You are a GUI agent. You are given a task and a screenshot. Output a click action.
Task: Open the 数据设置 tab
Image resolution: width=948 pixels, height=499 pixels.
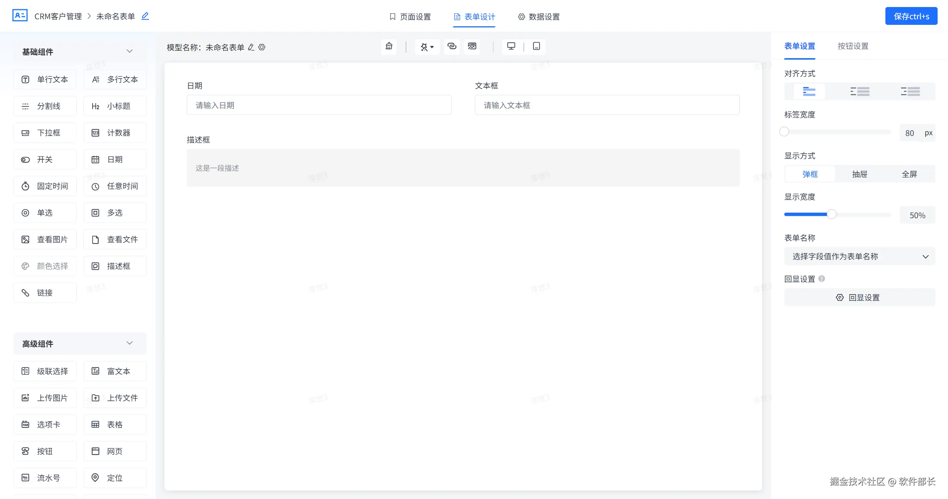[539, 17]
